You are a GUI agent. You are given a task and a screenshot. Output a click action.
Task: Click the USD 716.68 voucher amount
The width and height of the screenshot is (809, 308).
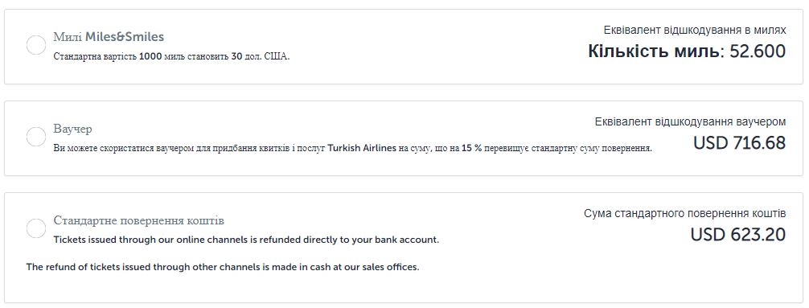(739, 143)
